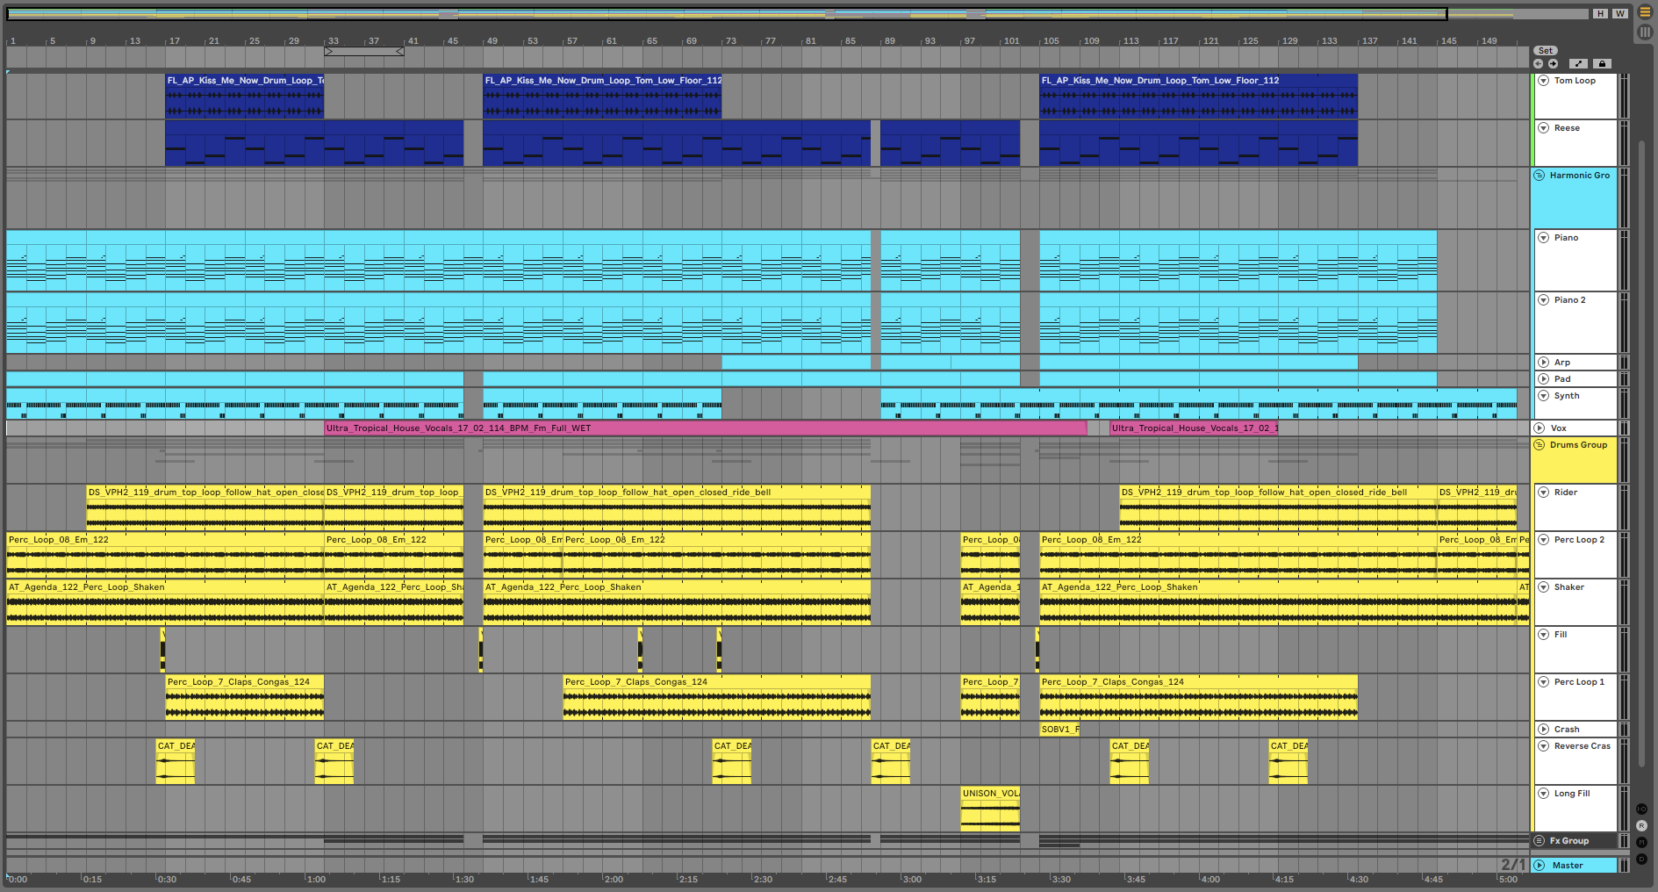Jump to next locator arrow
Image resolution: width=1658 pixels, height=892 pixels.
tap(1553, 64)
